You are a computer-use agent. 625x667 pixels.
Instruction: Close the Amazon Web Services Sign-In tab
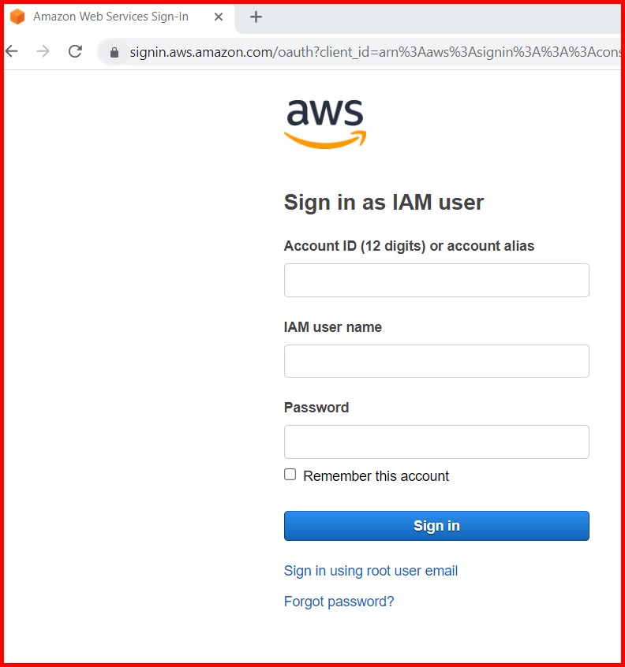coord(218,16)
